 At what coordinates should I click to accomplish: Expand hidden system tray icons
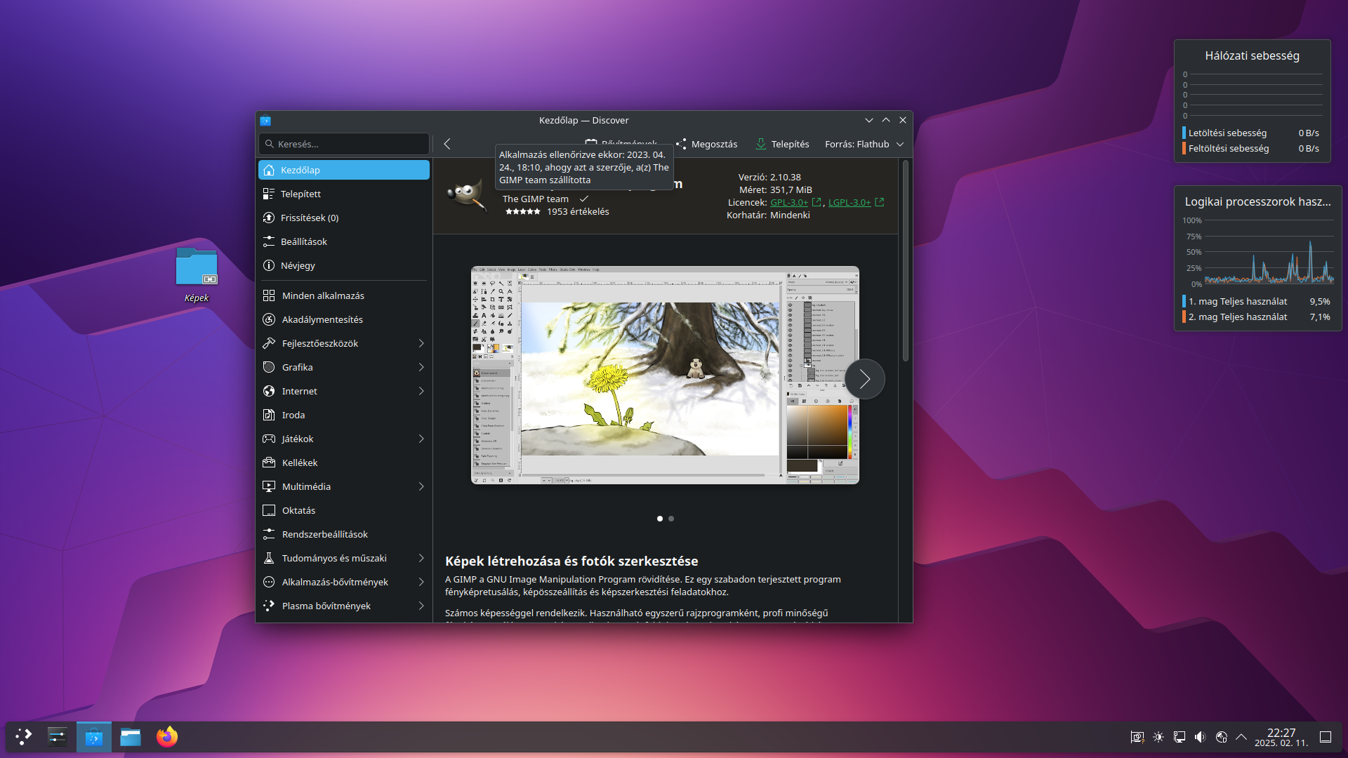(1241, 737)
